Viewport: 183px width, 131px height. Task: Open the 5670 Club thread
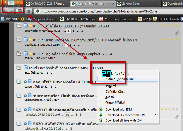[65, 110]
